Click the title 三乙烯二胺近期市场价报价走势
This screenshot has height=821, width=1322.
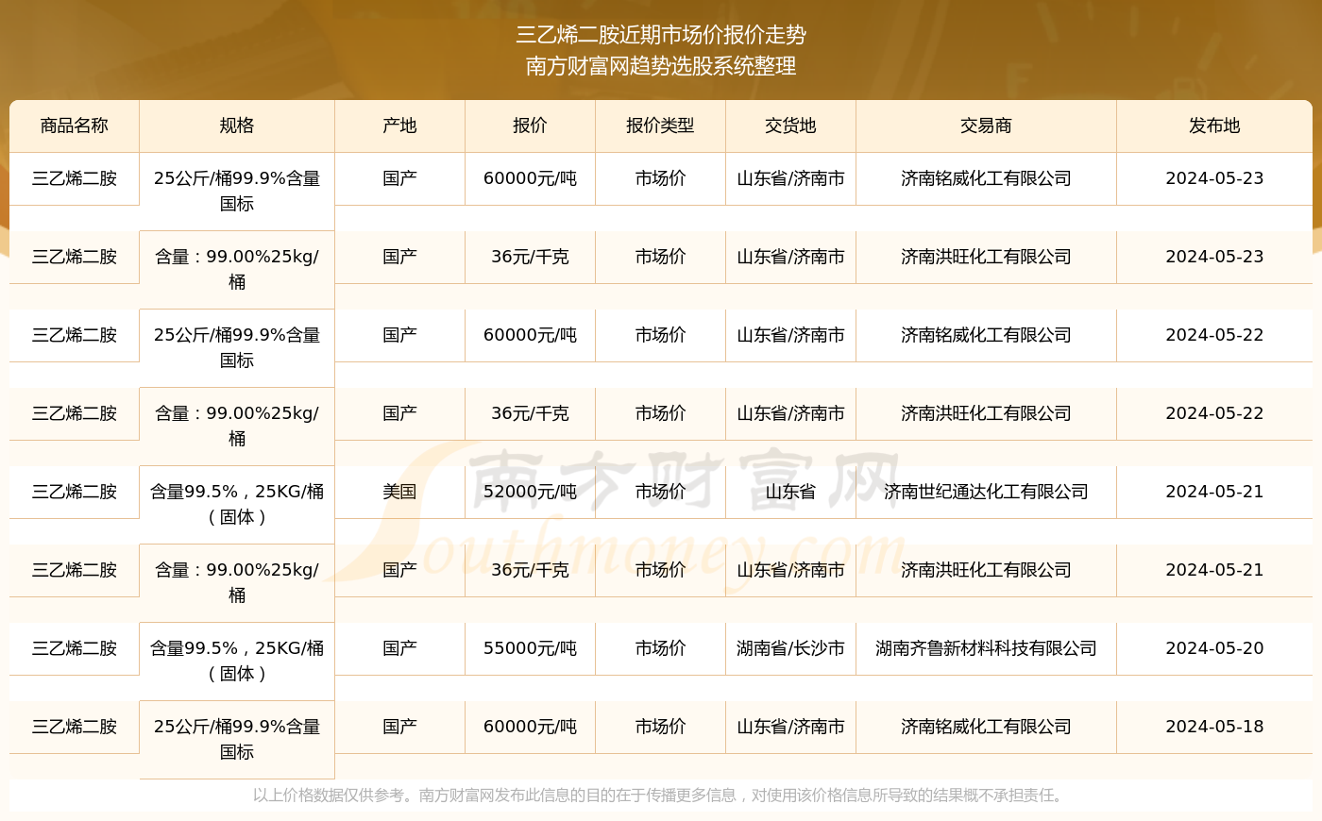(x=661, y=35)
